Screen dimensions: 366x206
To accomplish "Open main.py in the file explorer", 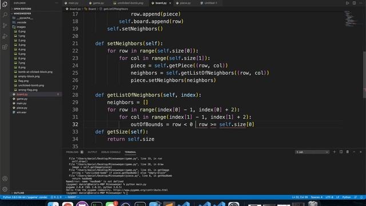I will pos(22,103).
